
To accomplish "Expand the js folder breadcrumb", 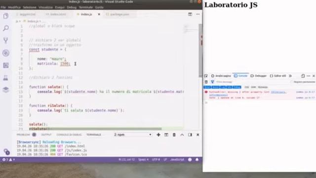I will point(17,21).
